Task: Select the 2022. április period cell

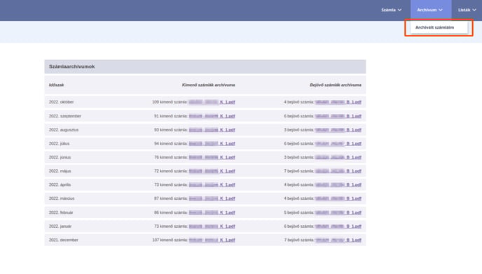Action: click(60, 185)
